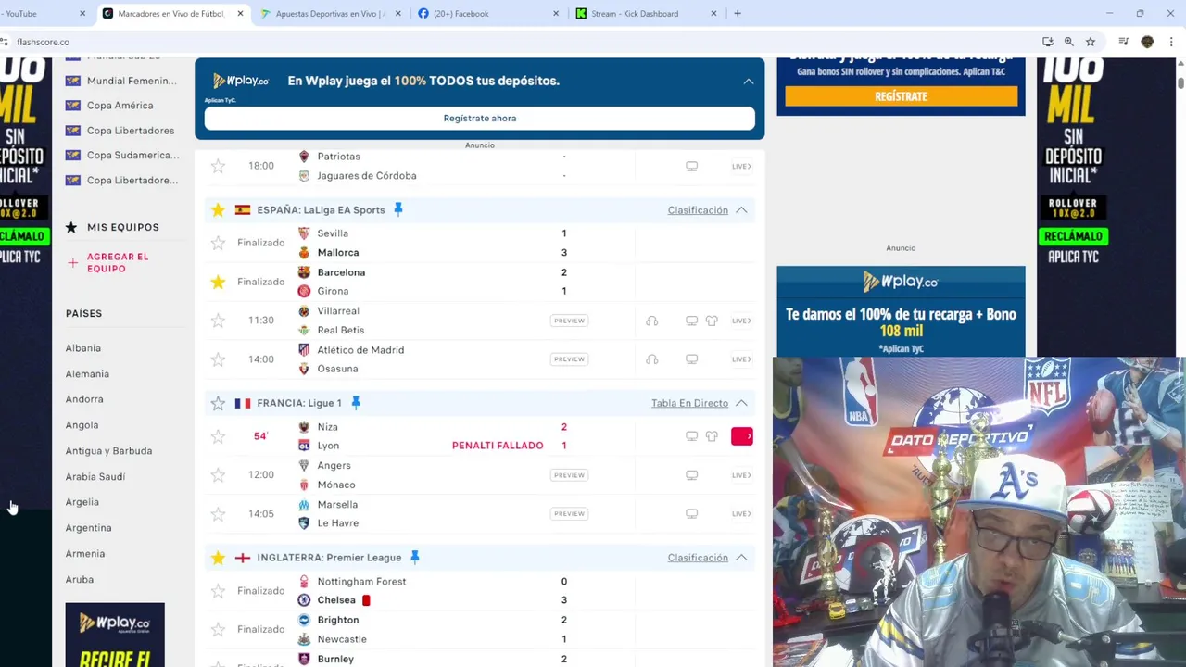Unfavorite the Premier League star
1186x667 pixels.
click(x=218, y=558)
